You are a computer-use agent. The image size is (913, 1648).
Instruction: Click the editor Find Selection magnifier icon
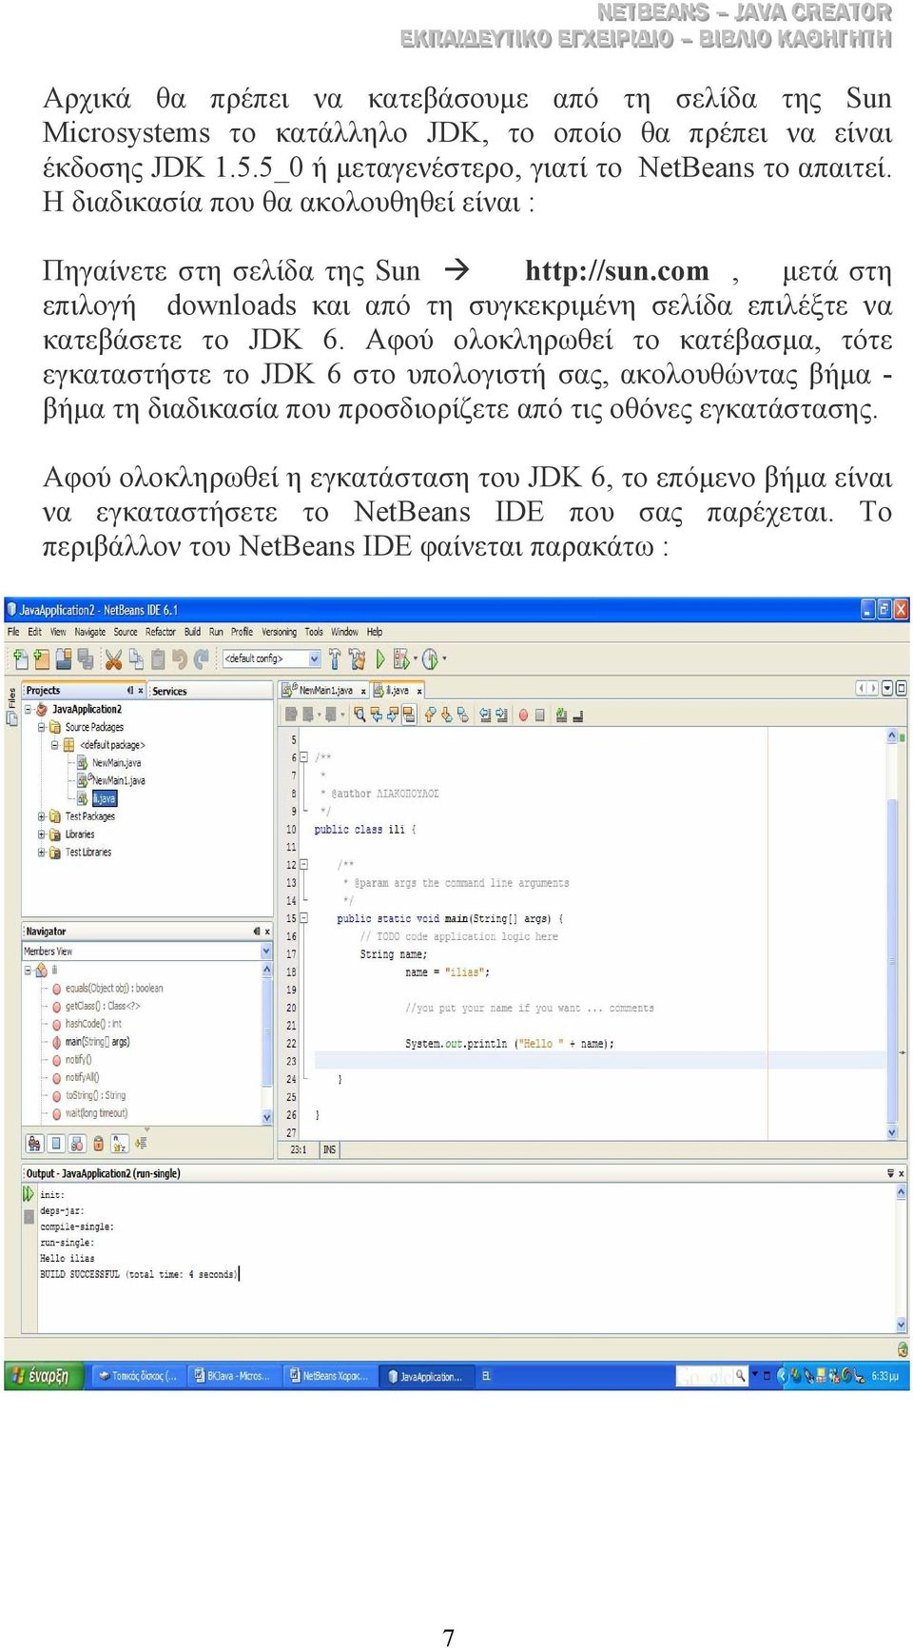pos(360,715)
